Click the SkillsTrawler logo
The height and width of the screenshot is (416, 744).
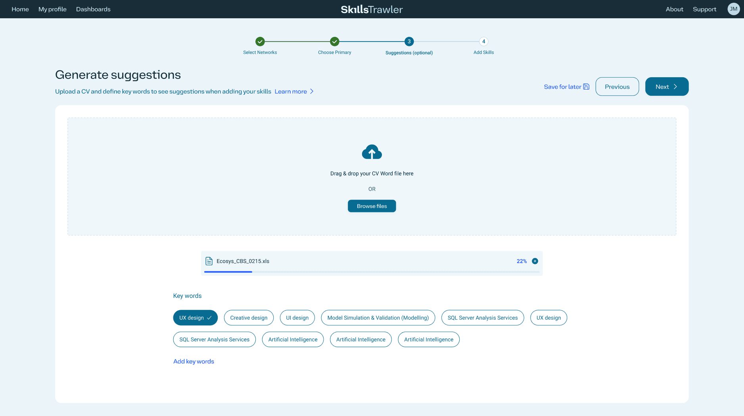372,9
